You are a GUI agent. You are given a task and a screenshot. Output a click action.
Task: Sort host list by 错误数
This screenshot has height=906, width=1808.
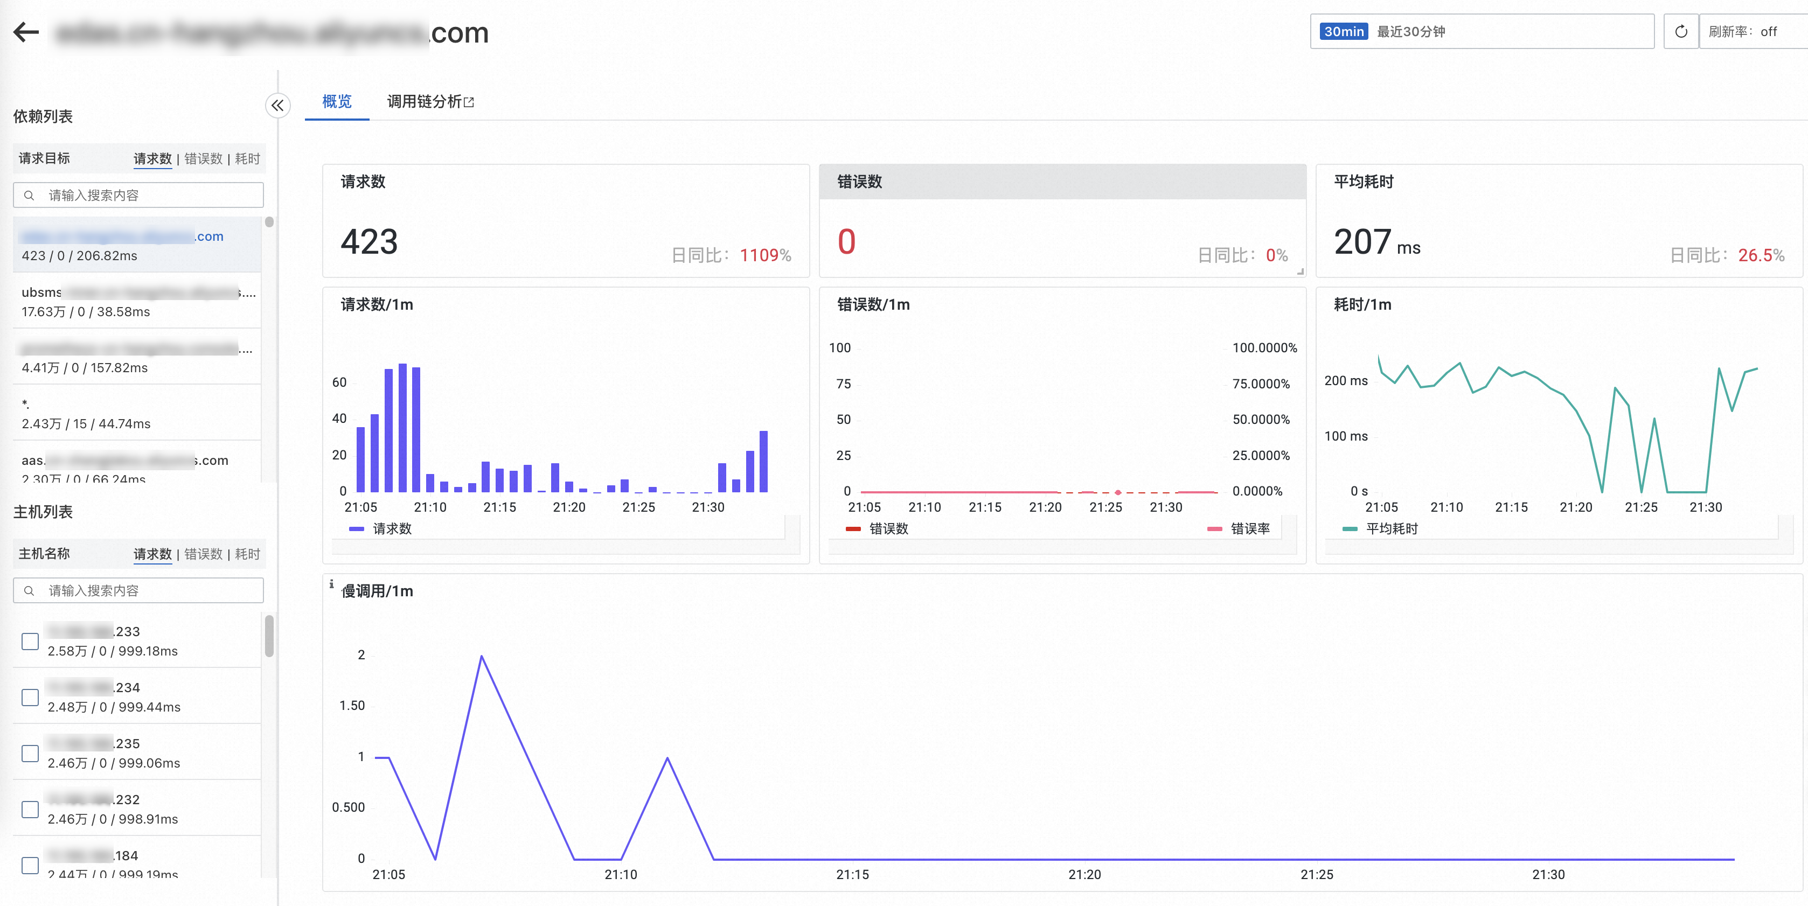[204, 554]
